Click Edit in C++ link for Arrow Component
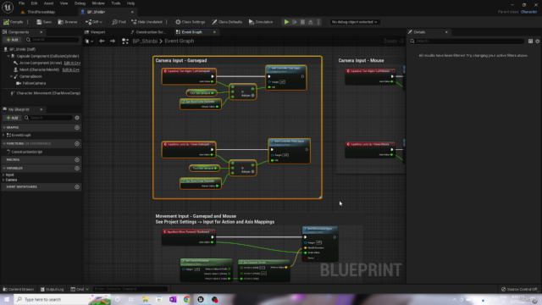Image resolution: width=542 pixels, height=305 pixels. (72, 63)
